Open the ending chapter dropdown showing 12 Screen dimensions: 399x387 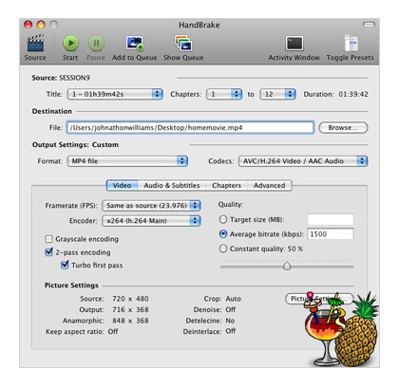277,94
